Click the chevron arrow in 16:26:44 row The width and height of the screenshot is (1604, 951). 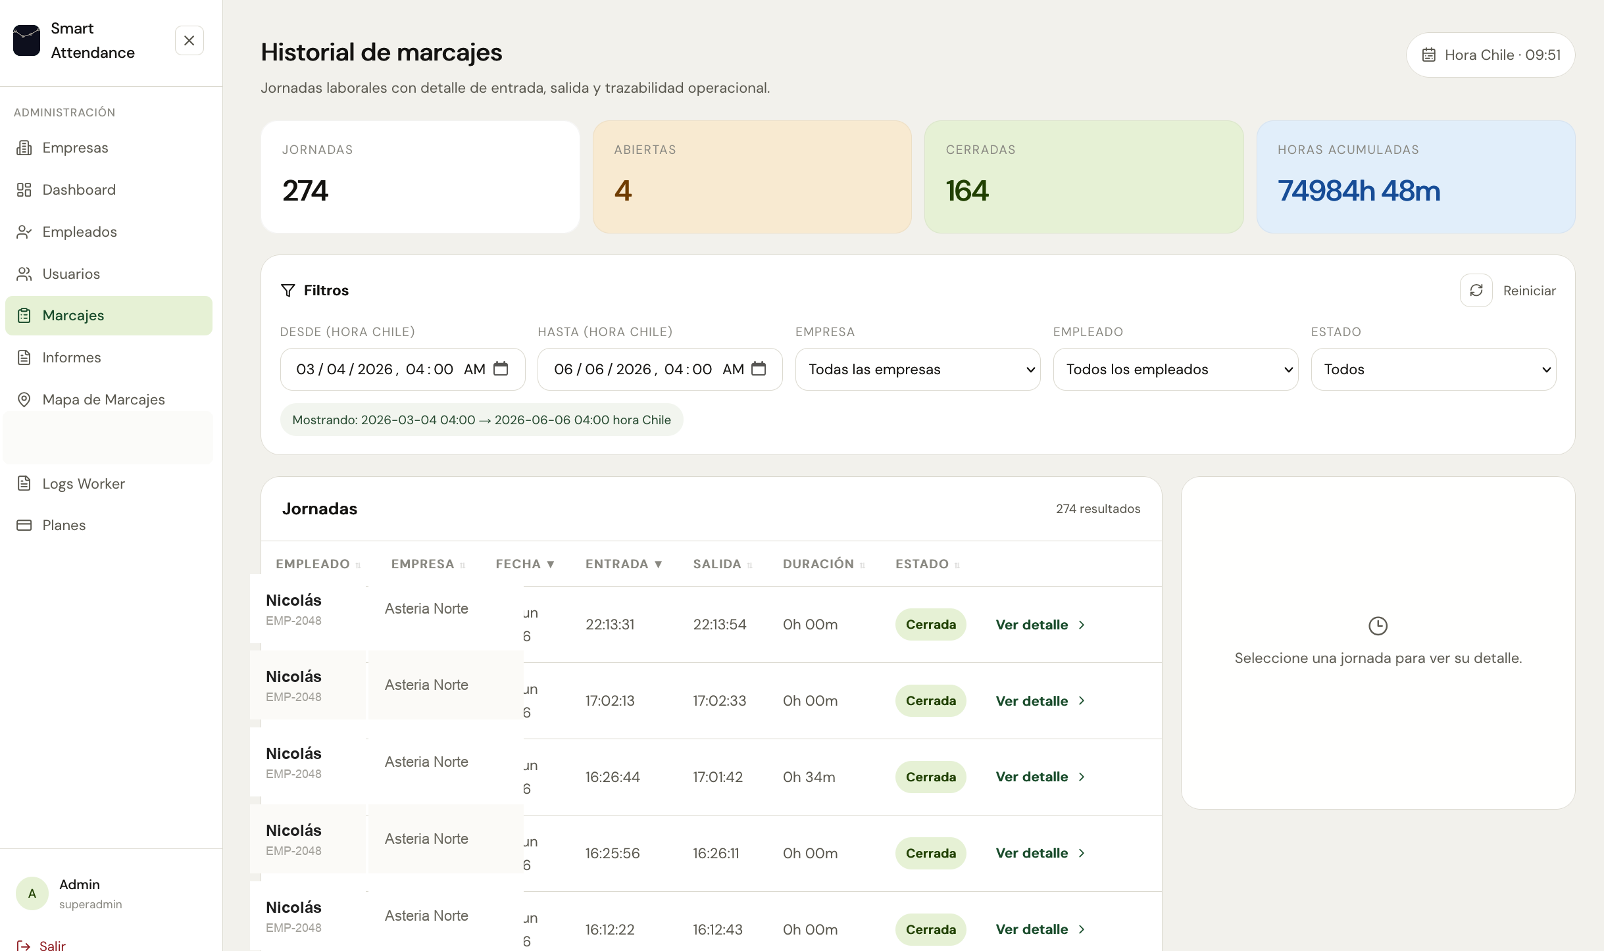click(1082, 777)
